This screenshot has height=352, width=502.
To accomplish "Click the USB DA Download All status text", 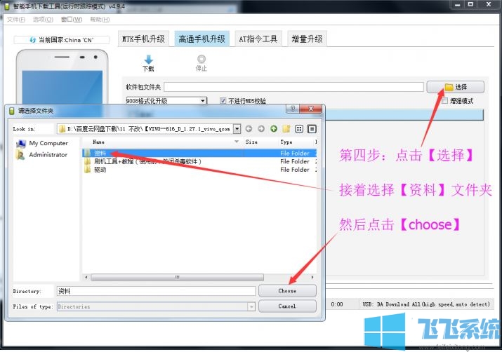I will (426, 304).
